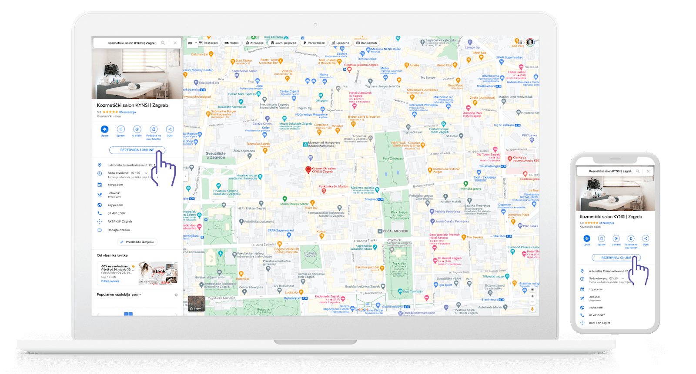
Task: Click REZERVIRAJ ONLINE button on the laptop
Action: pyautogui.click(x=137, y=150)
